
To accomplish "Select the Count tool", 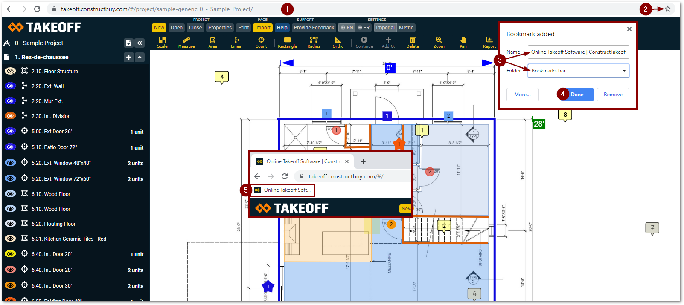I will click(261, 42).
